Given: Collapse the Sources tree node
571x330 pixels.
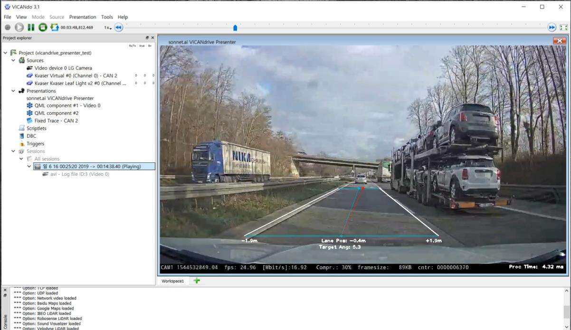Looking at the screenshot, I should [x=13, y=60].
